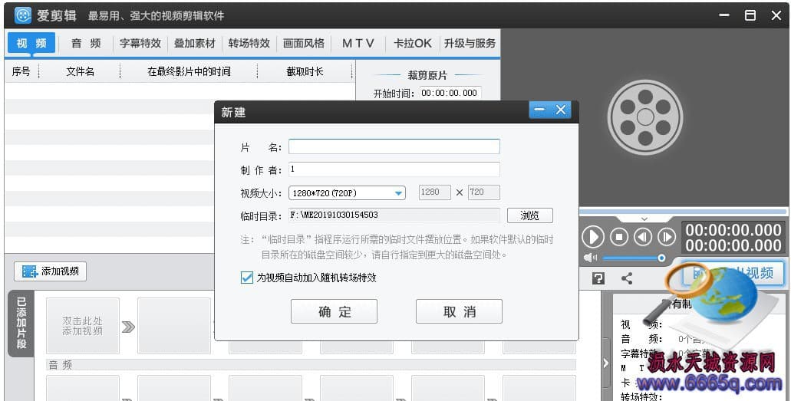The width and height of the screenshot is (791, 401).
Task: Click the add-video film icon
Action: [29, 271]
